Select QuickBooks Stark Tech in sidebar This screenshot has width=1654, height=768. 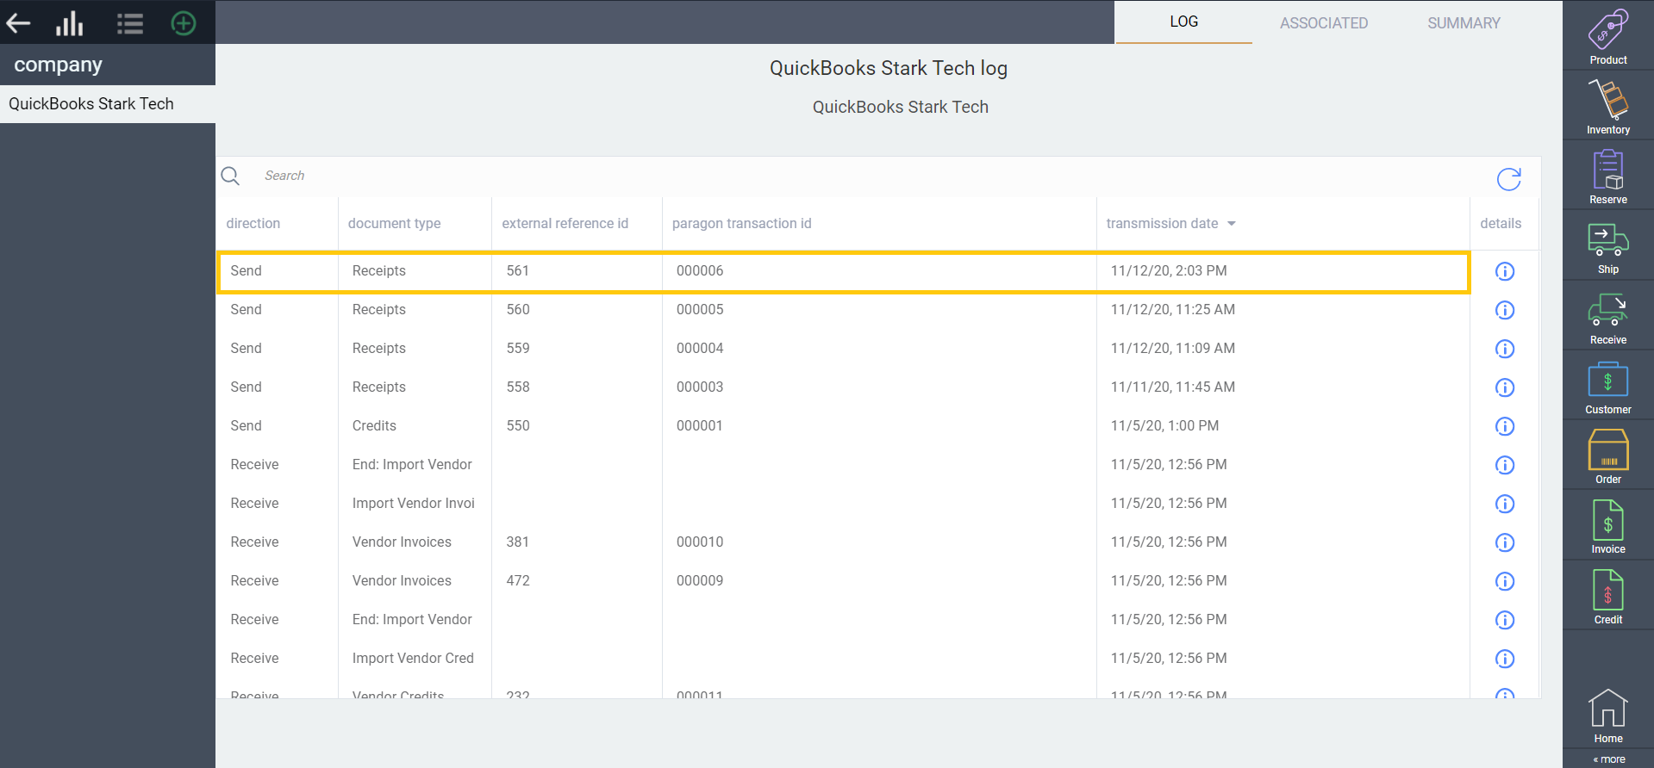tap(108, 104)
